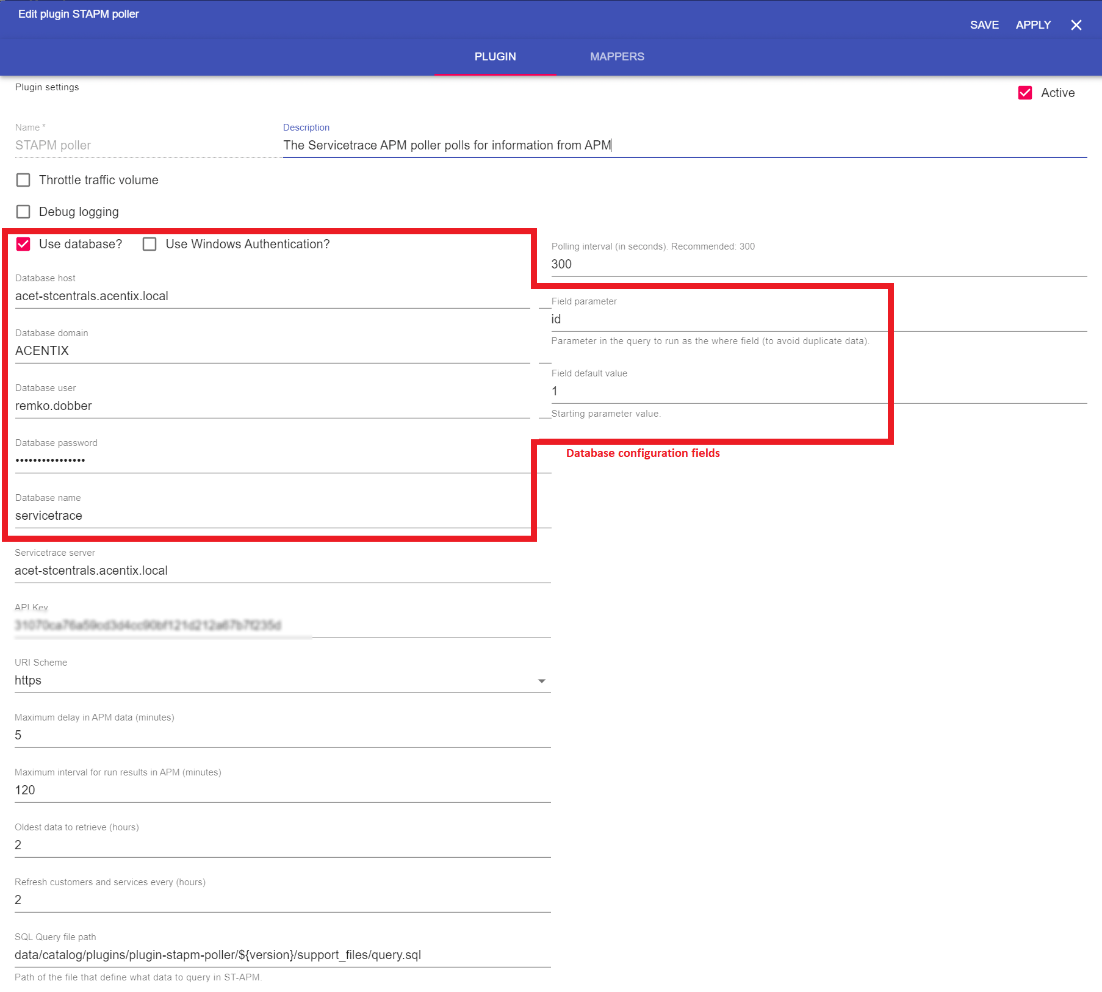The height and width of the screenshot is (992, 1102).
Task: Uncheck the Active checkbox
Action: click(x=1025, y=93)
